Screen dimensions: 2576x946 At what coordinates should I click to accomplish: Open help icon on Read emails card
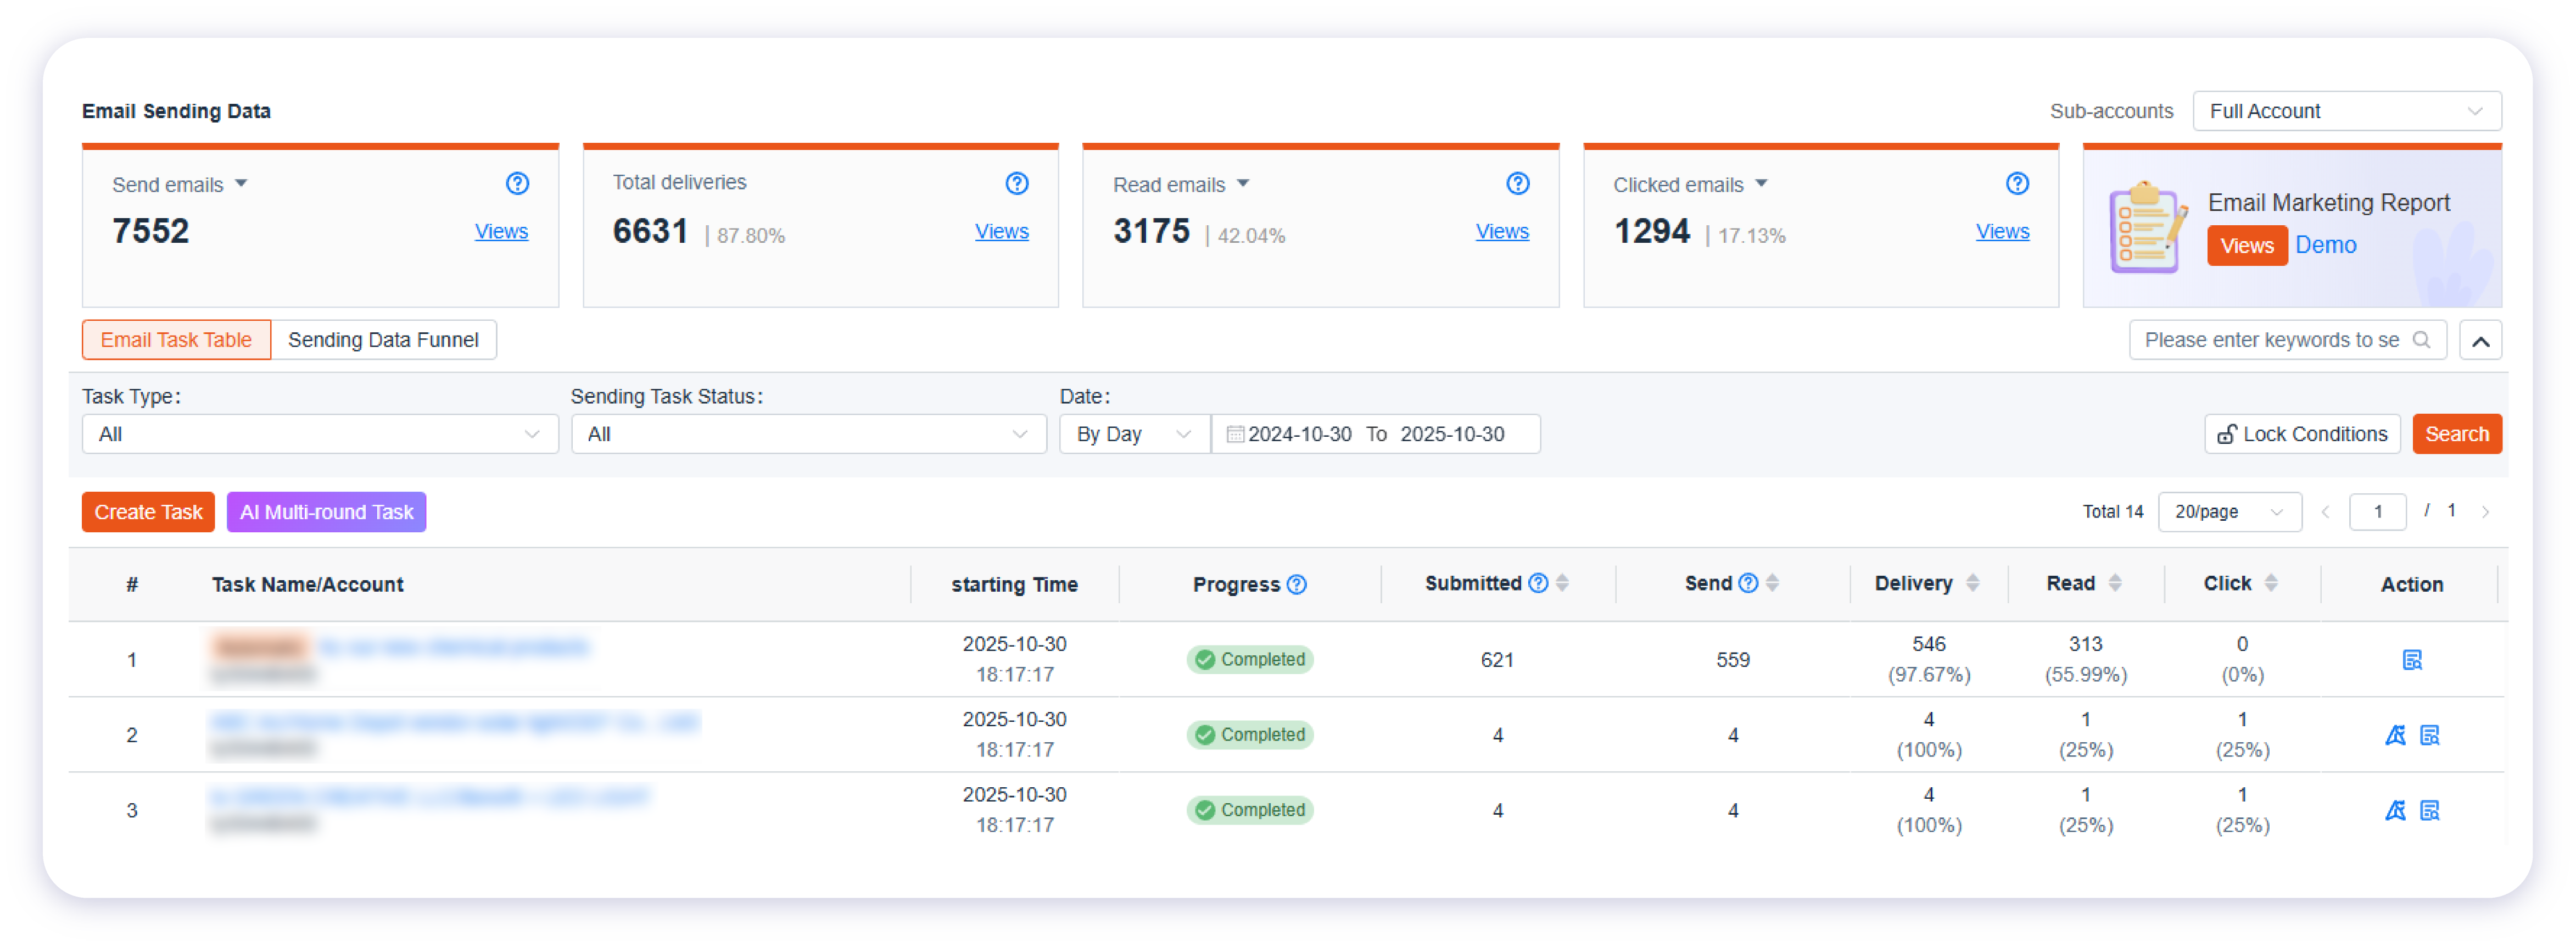(1518, 183)
